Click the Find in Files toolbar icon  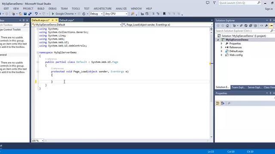pos(133,14)
